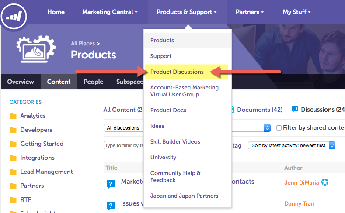Image resolution: width=345 pixels, height=213 pixels.
Task: Click the Discussions speech bubble icon
Action: 295,109
